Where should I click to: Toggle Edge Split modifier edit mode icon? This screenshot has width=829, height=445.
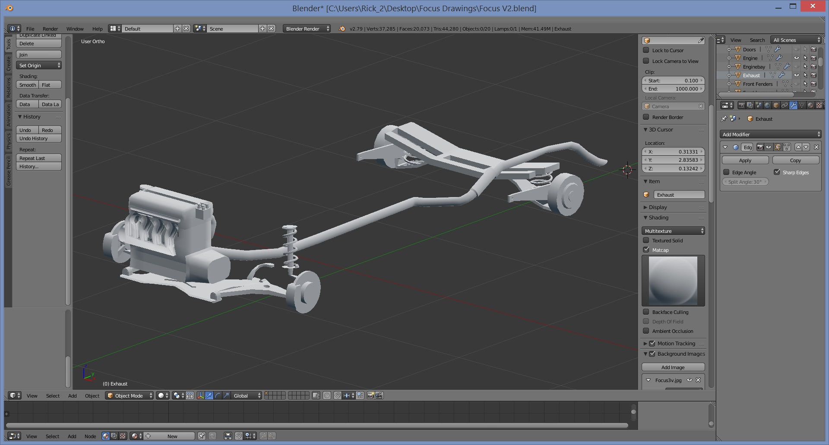click(x=778, y=147)
